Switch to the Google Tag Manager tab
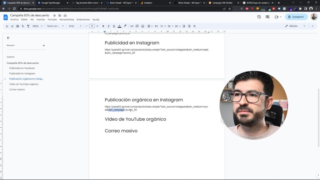 (52, 3)
